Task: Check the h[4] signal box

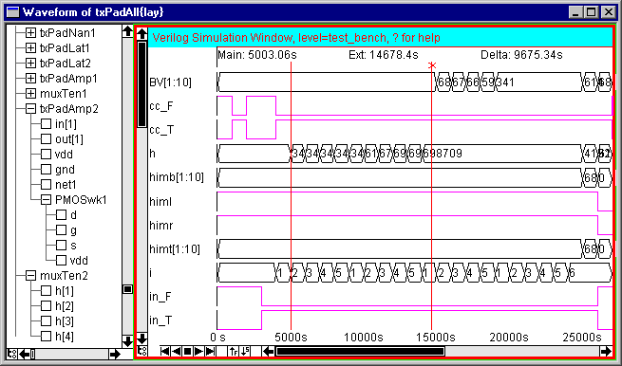Action: [x=46, y=337]
